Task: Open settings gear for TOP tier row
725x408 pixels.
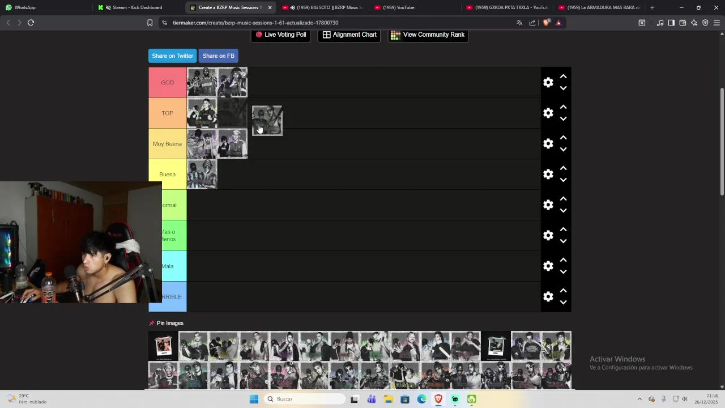Action: coord(548,113)
